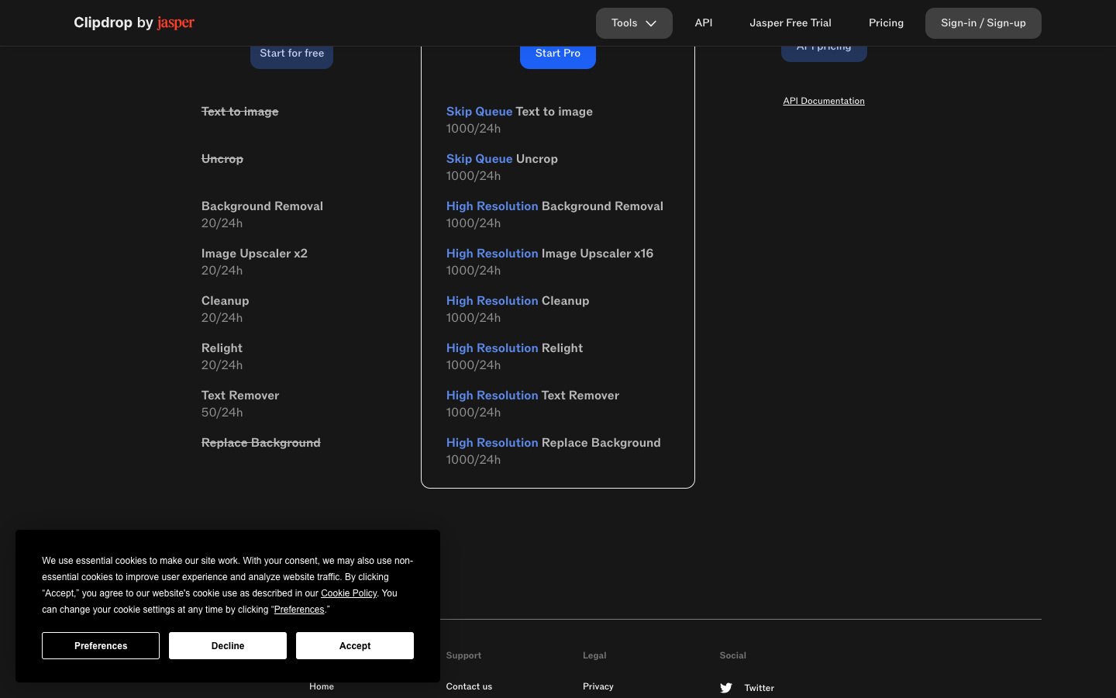The width and height of the screenshot is (1116, 698).
Task: Open the Privacy footer link
Action: (x=598, y=686)
